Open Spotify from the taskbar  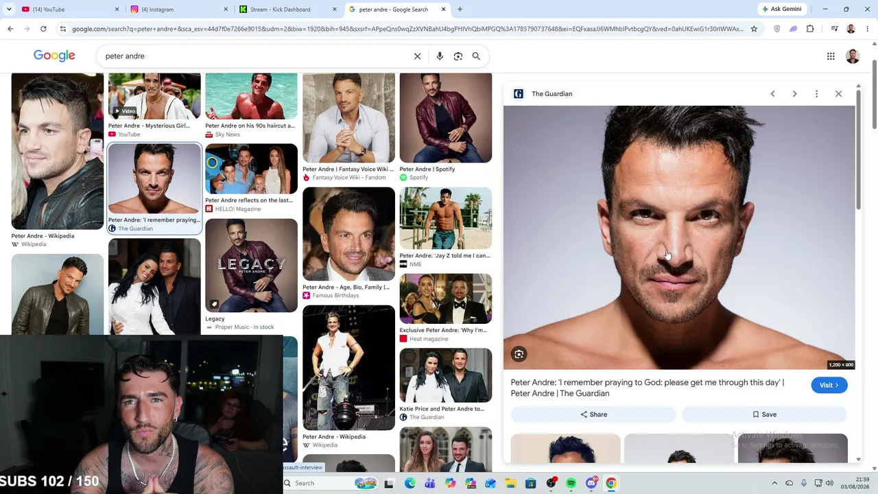571,483
